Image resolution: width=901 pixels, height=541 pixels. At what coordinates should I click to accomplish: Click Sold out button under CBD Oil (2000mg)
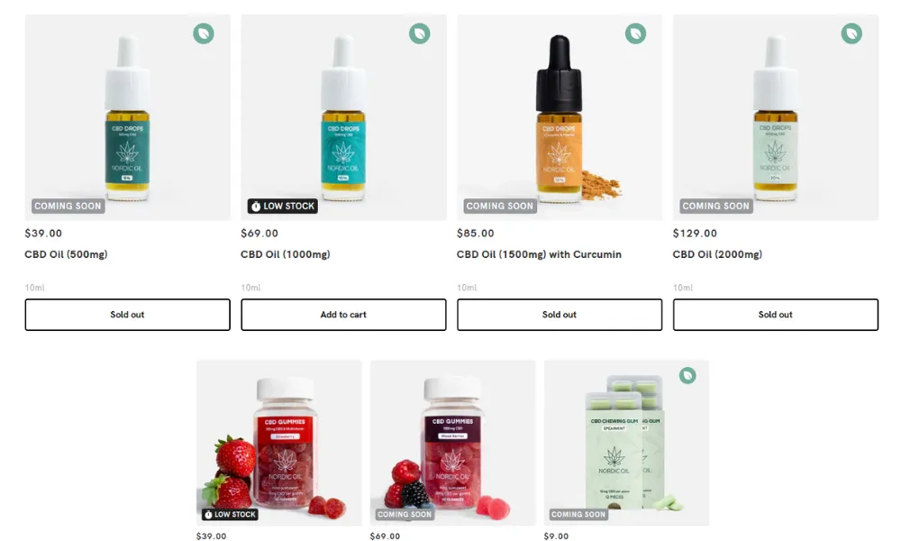pos(776,315)
